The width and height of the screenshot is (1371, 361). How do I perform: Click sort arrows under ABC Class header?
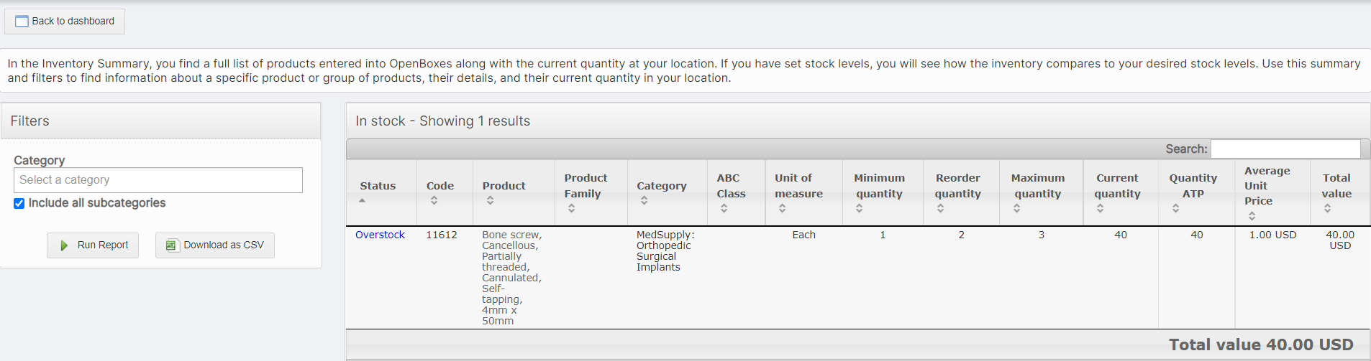click(x=724, y=208)
